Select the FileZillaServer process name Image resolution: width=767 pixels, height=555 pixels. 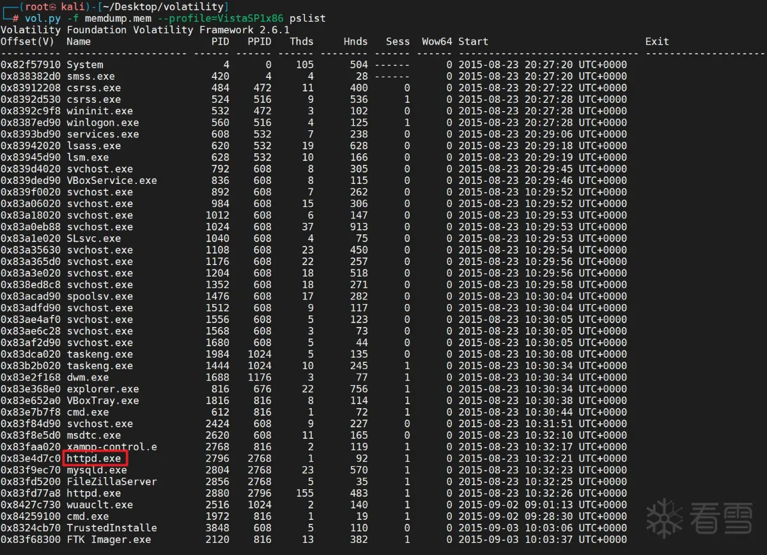112,482
